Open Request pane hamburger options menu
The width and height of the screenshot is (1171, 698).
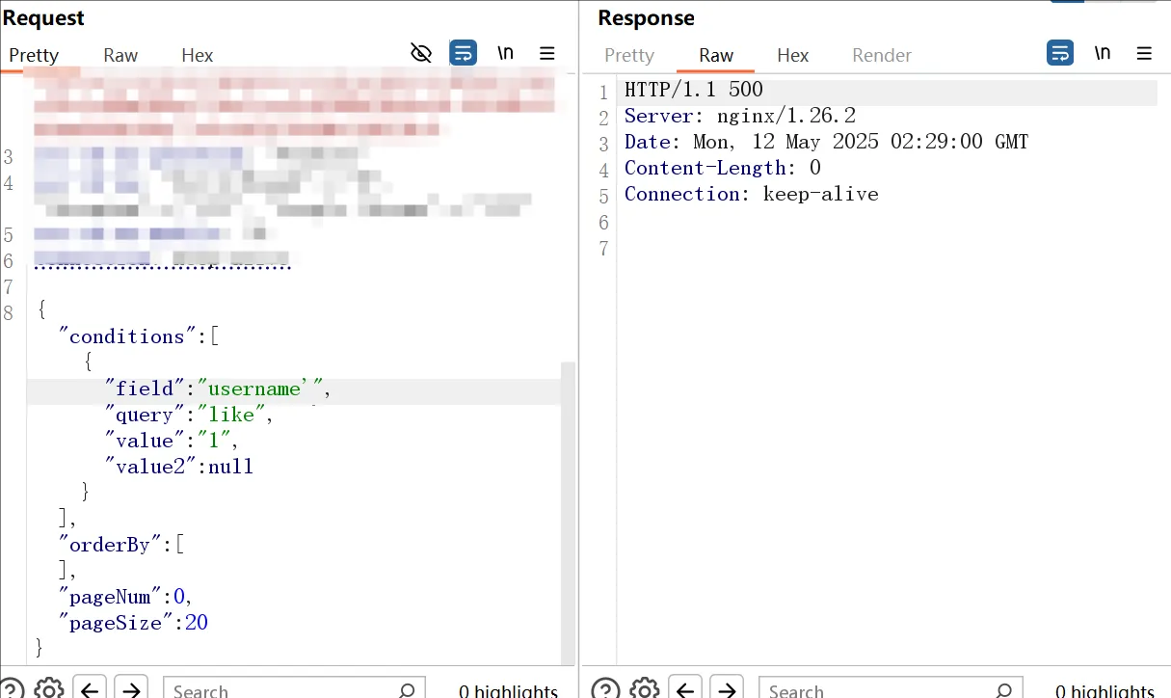point(546,53)
